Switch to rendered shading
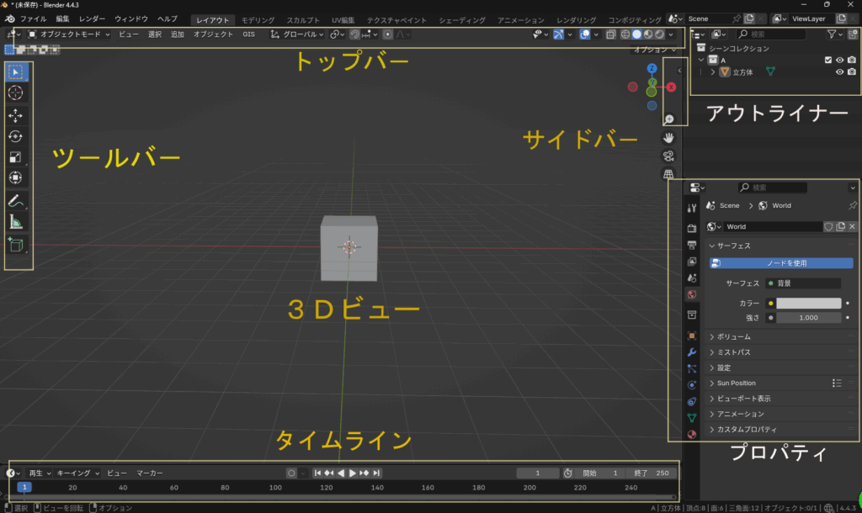Viewport: 862px width, 513px height. click(x=660, y=34)
